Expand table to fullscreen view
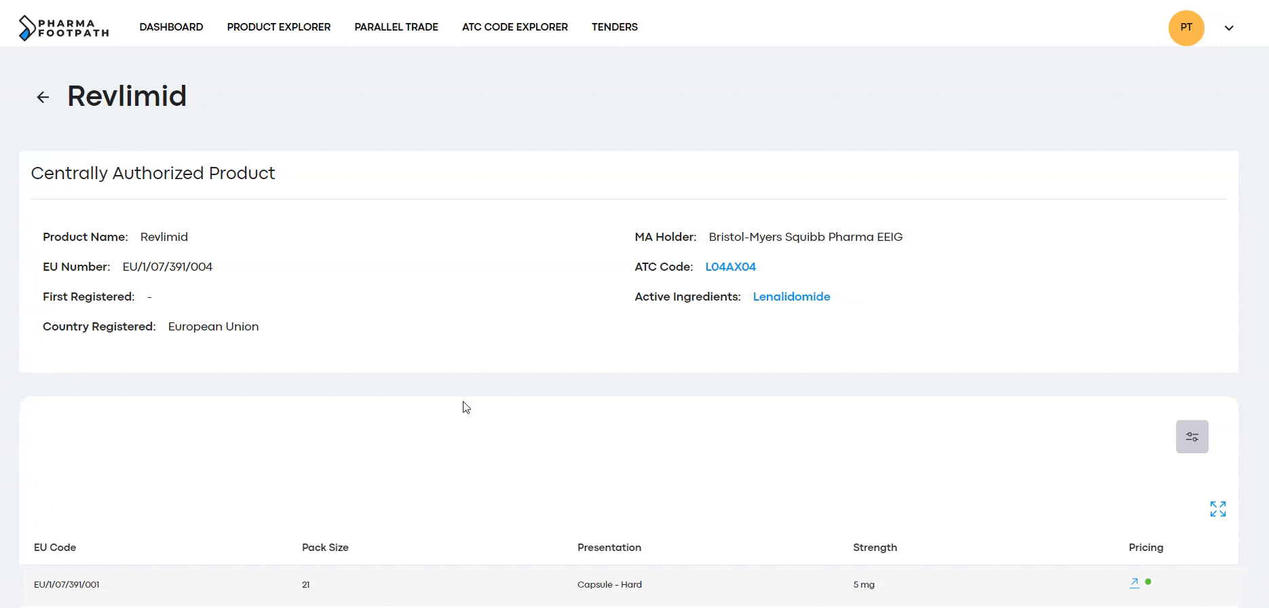The width and height of the screenshot is (1269, 608). pyautogui.click(x=1217, y=509)
